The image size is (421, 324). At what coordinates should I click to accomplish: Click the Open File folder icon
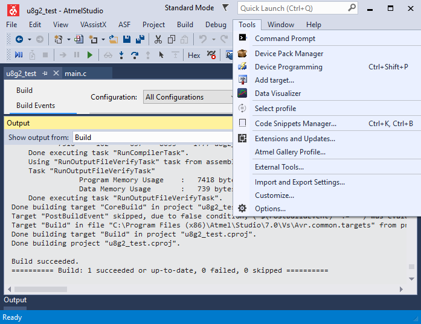[114, 39]
